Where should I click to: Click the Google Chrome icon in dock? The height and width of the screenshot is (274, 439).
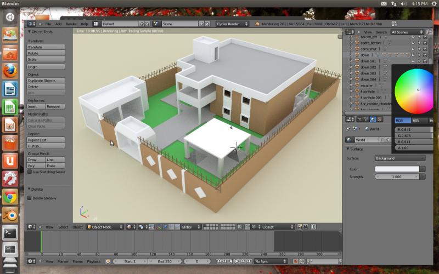[x=10, y=196]
